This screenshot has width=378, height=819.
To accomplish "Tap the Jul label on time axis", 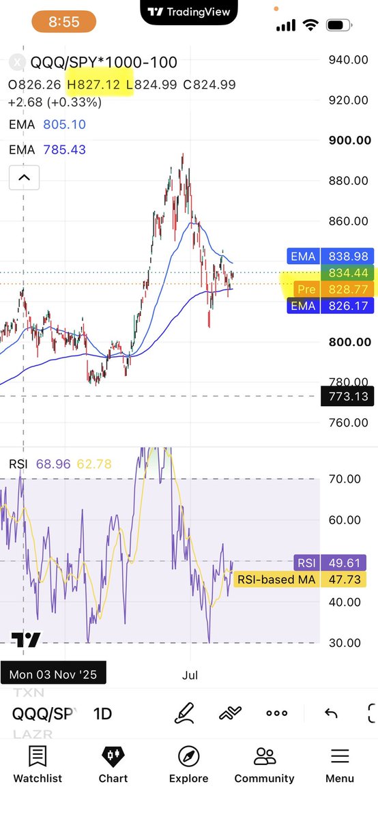I will point(190,675).
